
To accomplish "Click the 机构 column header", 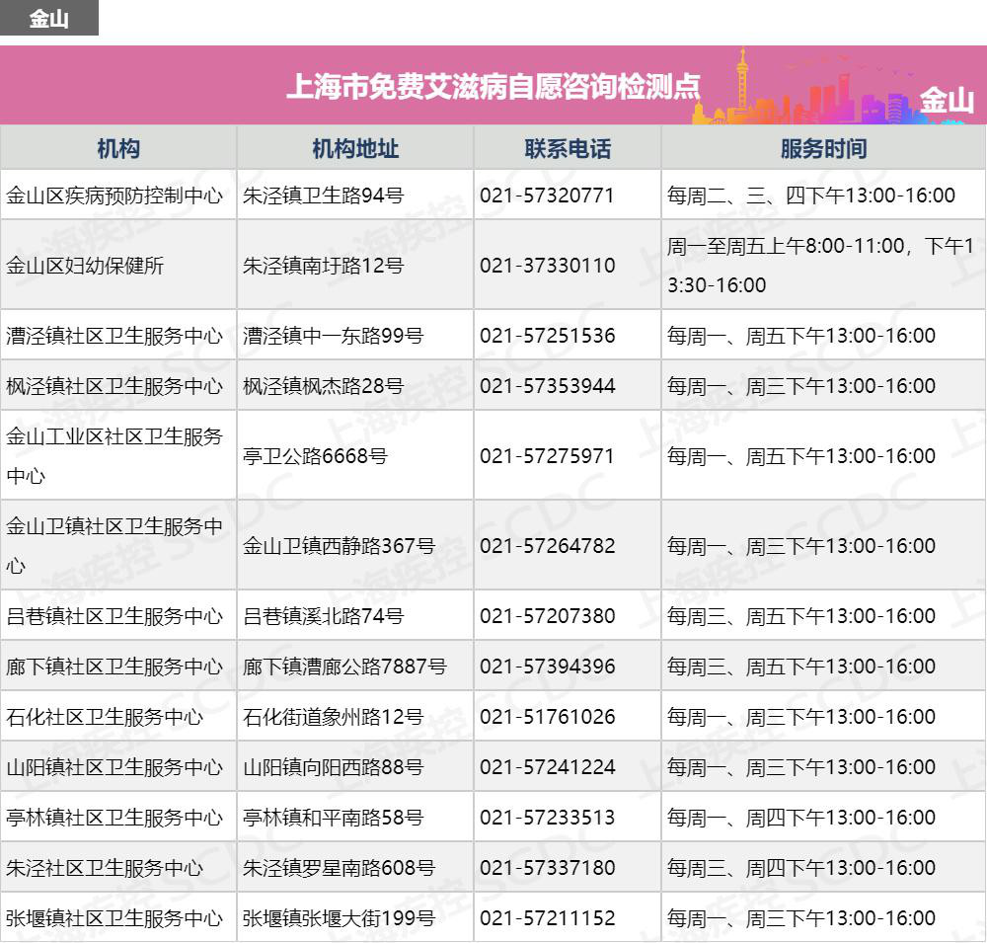I will [x=118, y=148].
